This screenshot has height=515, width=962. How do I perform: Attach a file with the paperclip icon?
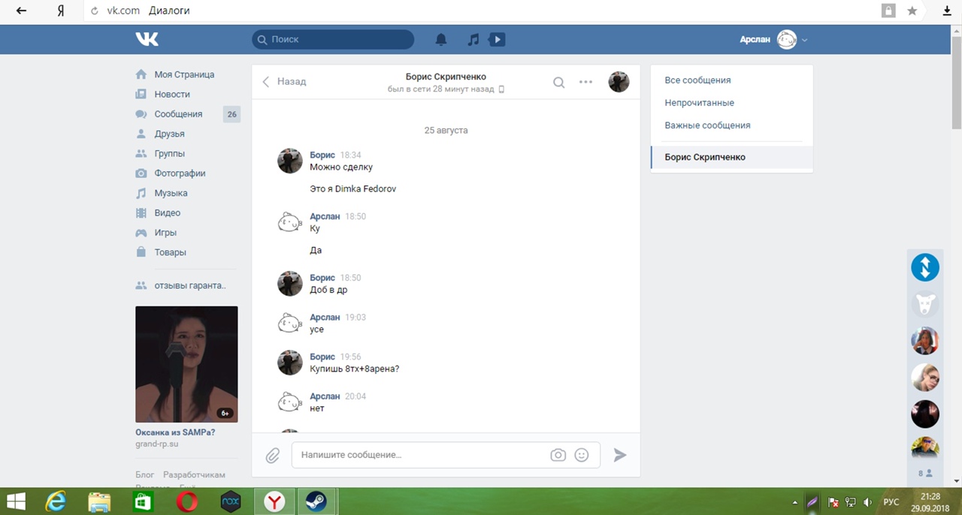pyautogui.click(x=272, y=455)
